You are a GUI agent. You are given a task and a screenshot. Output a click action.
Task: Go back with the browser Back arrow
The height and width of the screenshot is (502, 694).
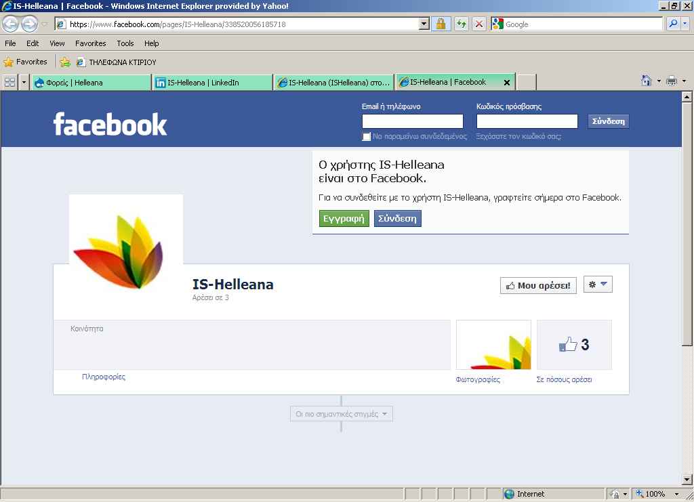(x=11, y=24)
